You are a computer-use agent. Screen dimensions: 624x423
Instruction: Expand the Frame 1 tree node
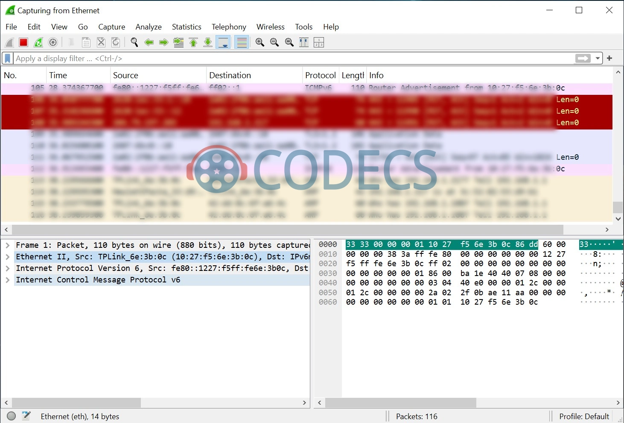pos(8,245)
